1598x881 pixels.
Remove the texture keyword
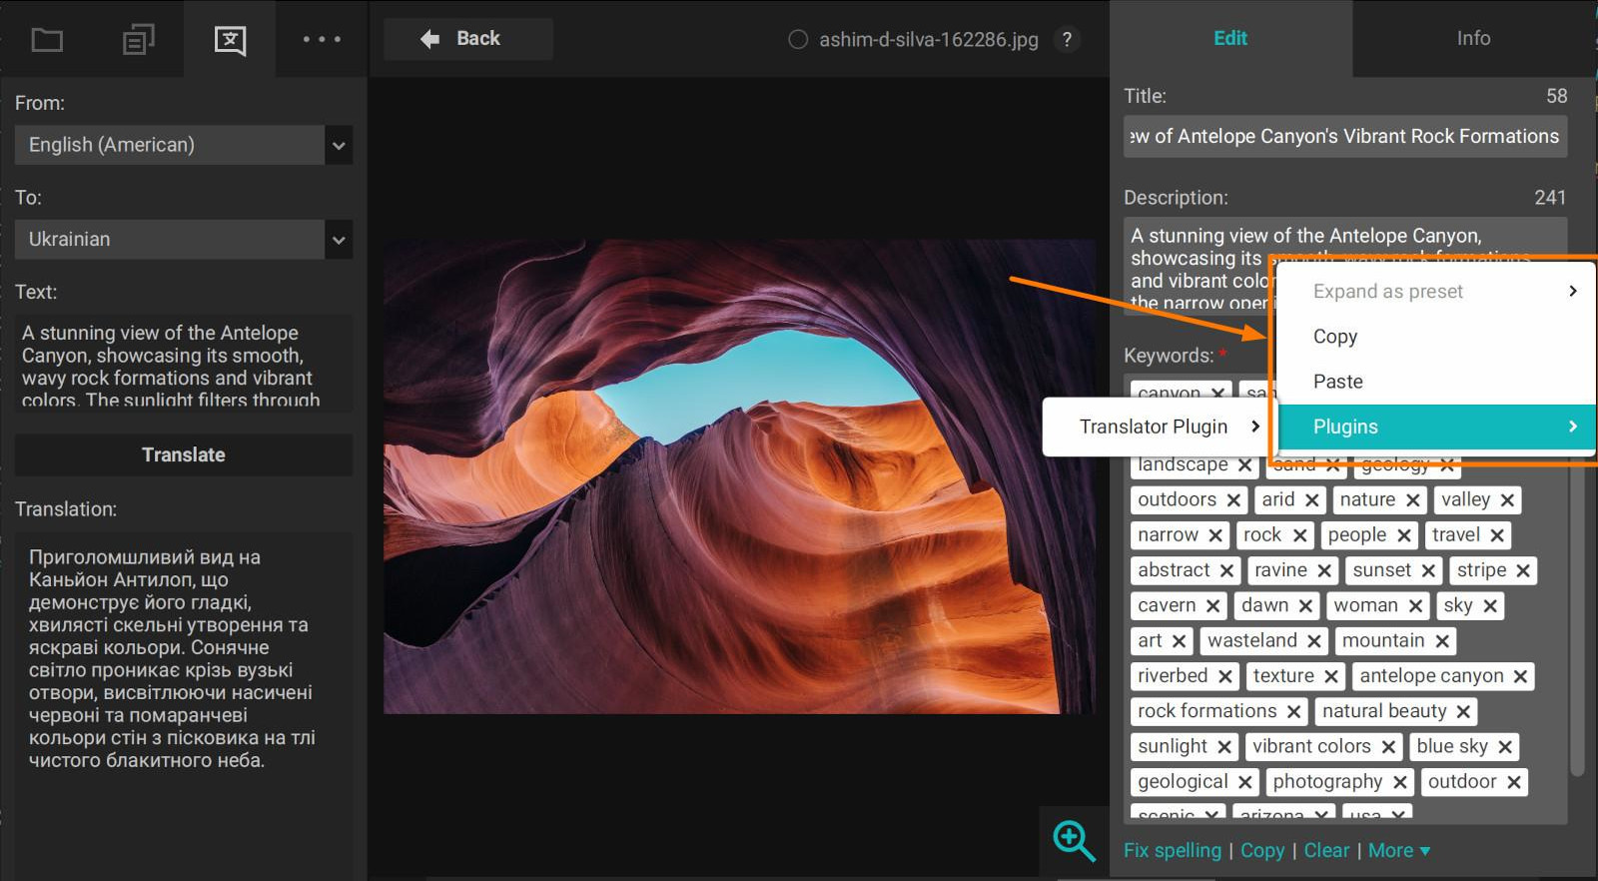click(x=1331, y=676)
